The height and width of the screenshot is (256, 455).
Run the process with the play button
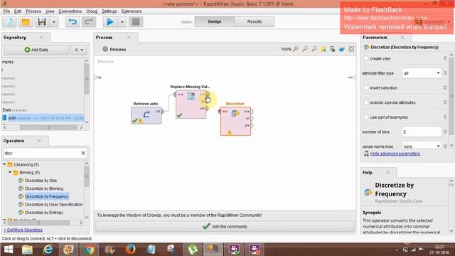coord(110,22)
